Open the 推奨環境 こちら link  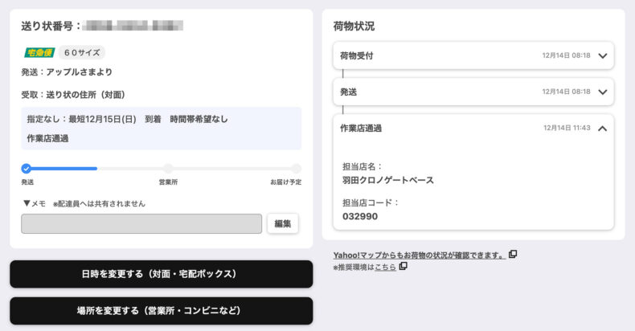coord(385,267)
